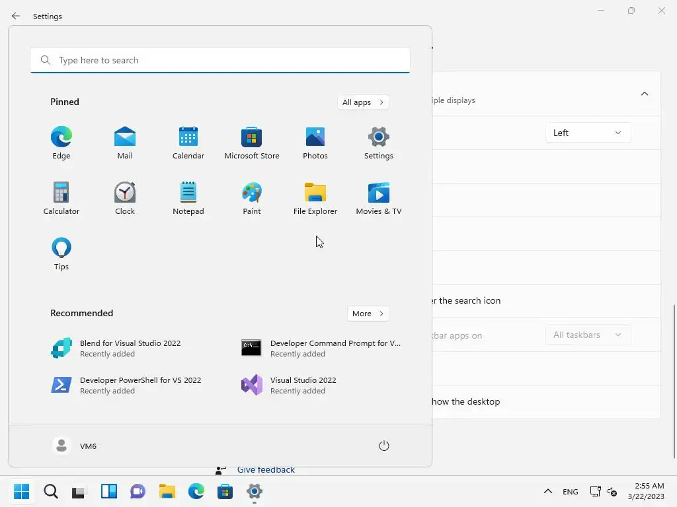
Task: Open File Explorer on the taskbar
Action: click(x=167, y=491)
